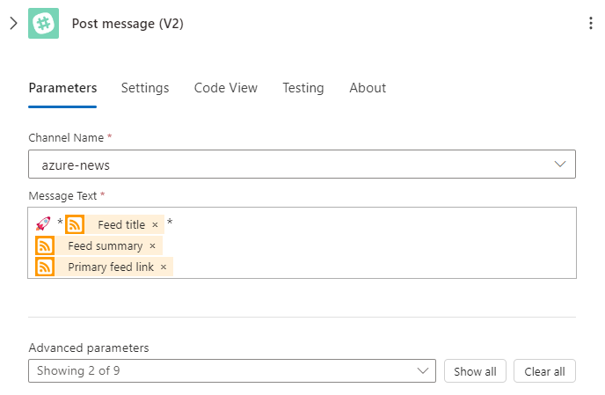This screenshot has height=395, width=605.
Task: Click the Clear all button
Action: tap(544, 371)
